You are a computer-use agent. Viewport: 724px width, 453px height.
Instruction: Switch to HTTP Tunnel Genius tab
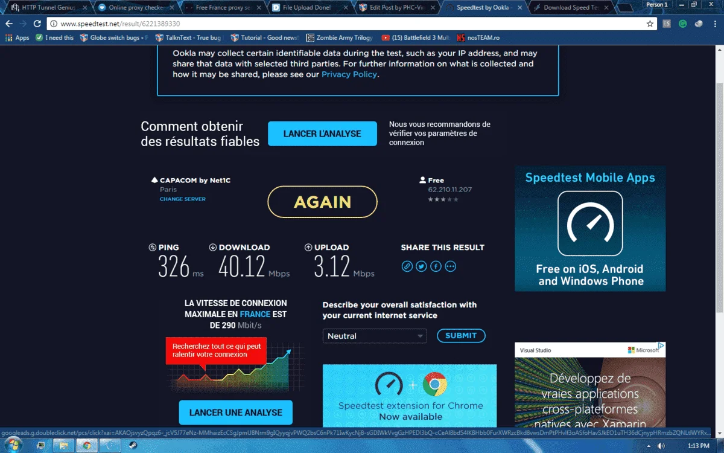(x=47, y=8)
